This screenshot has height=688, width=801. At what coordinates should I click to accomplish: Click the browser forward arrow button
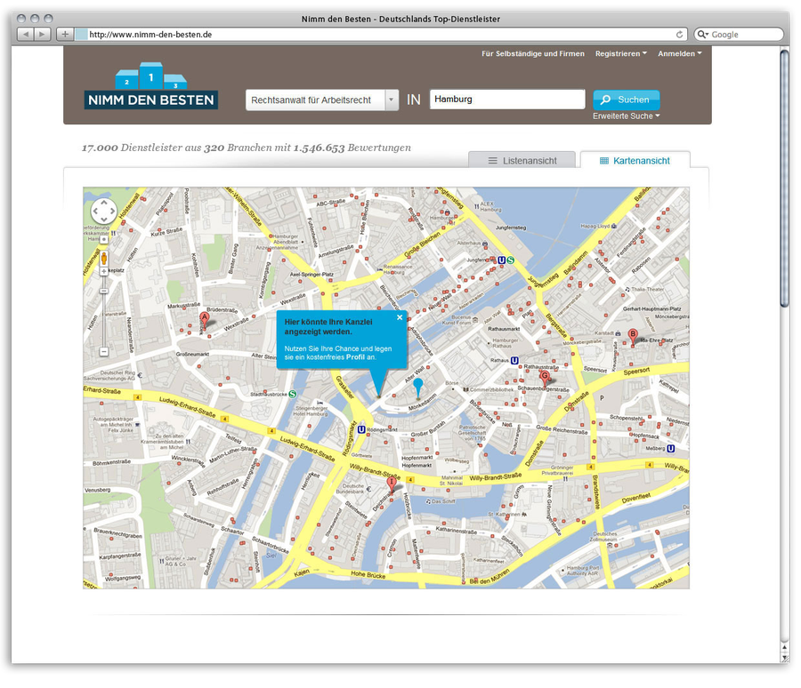[43, 34]
